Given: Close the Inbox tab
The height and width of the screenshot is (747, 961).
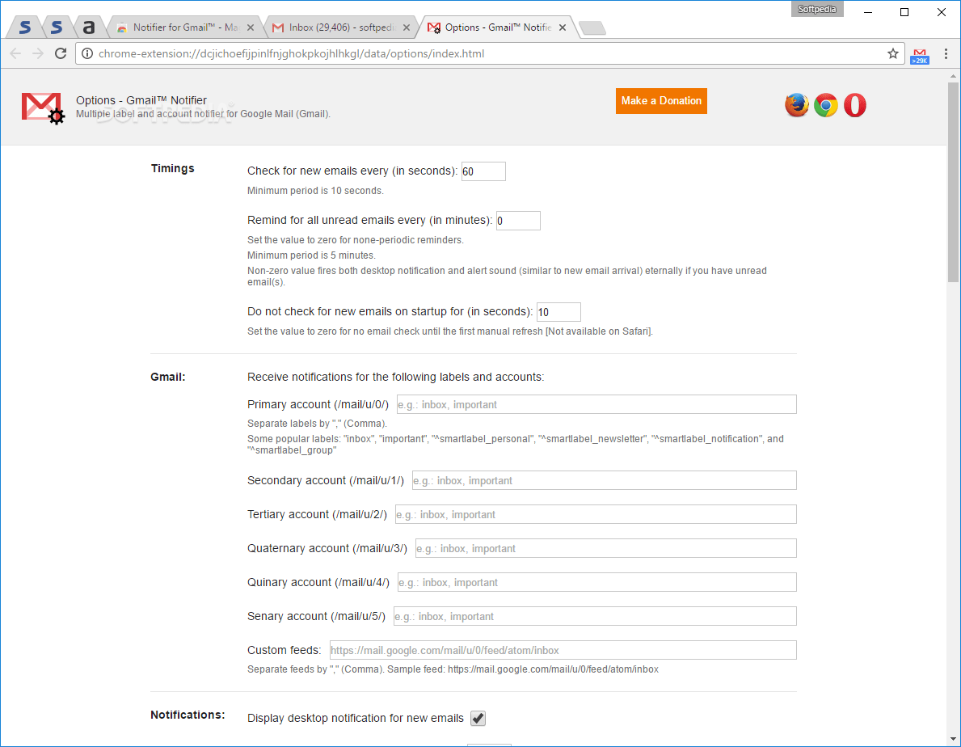Looking at the screenshot, I should [407, 26].
